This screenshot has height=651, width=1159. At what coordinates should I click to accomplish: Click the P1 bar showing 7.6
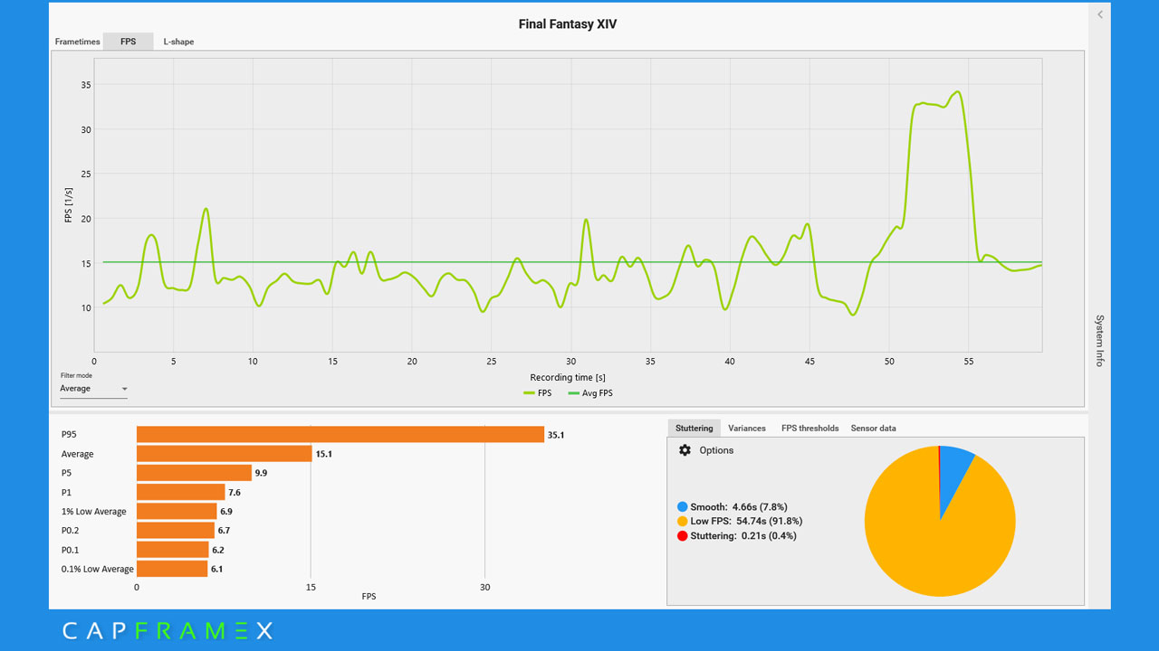181,492
